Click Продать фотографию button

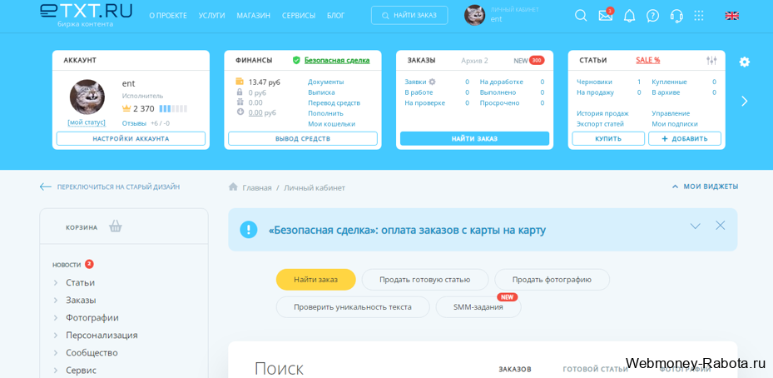coord(552,279)
